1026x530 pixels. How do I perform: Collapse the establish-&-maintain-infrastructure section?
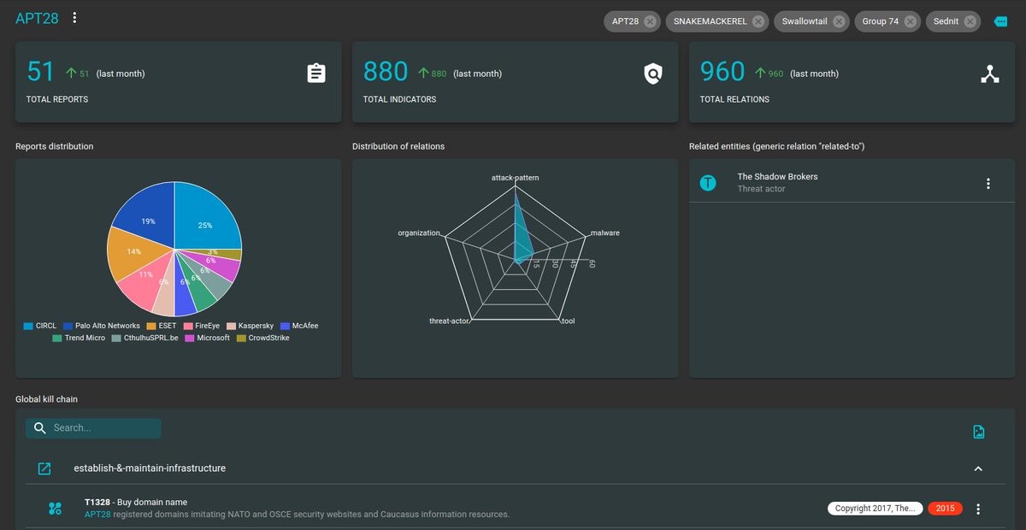pos(979,468)
